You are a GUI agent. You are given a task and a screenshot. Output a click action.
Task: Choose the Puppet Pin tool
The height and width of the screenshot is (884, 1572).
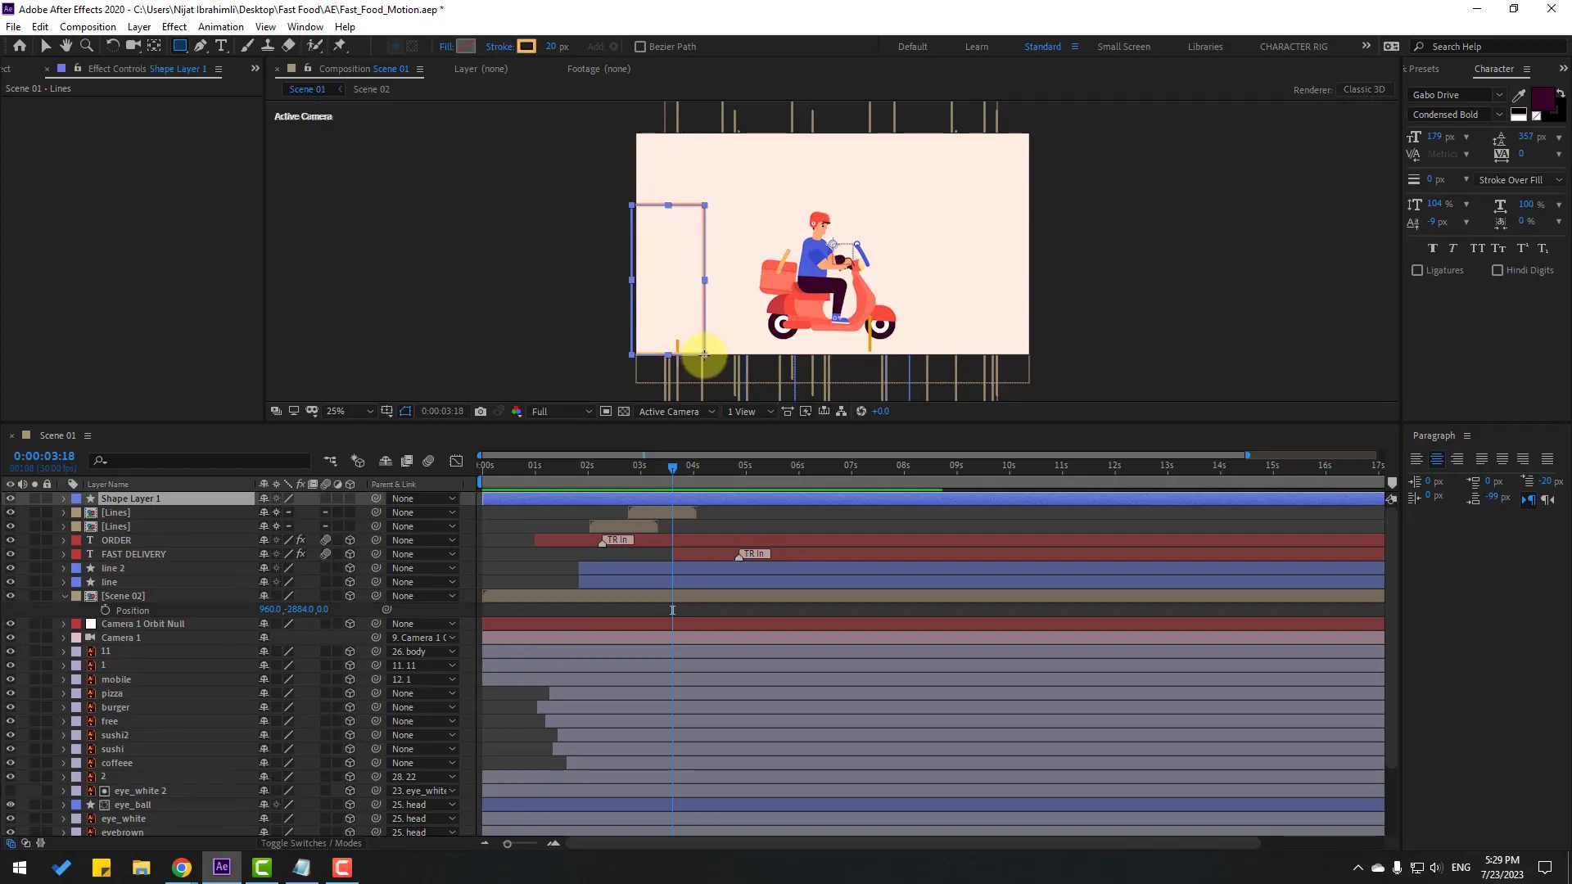click(x=341, y=46)
